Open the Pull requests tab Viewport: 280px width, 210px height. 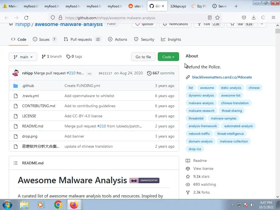pos(82,39)
